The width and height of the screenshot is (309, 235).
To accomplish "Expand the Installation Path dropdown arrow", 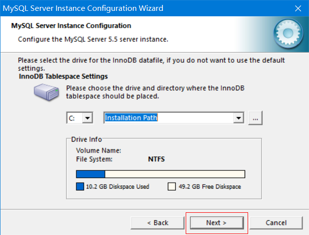I will coord(239,118).
